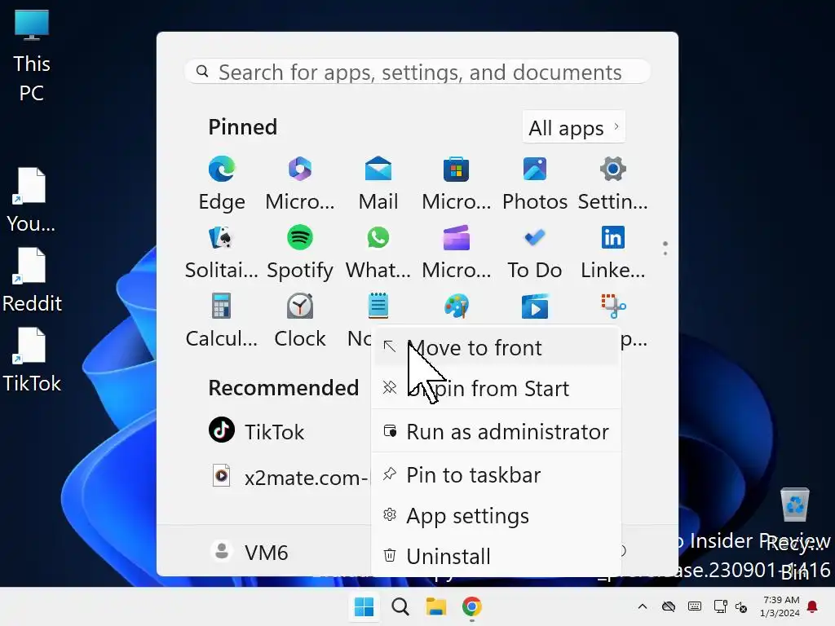Select the Recycle Bin desktop icon
The width and height of the screenshot is (835, 626).
794,534
